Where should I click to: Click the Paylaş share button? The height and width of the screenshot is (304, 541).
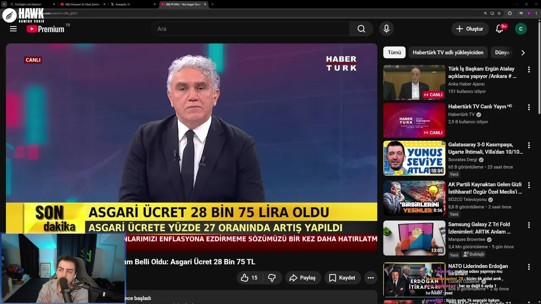(302, 277)
